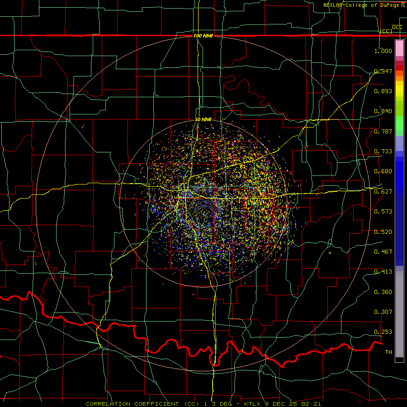The height and width of the screenshot is (407, 407).
Task: Select the 100 NMI range ring label
Action: point(203,36)
